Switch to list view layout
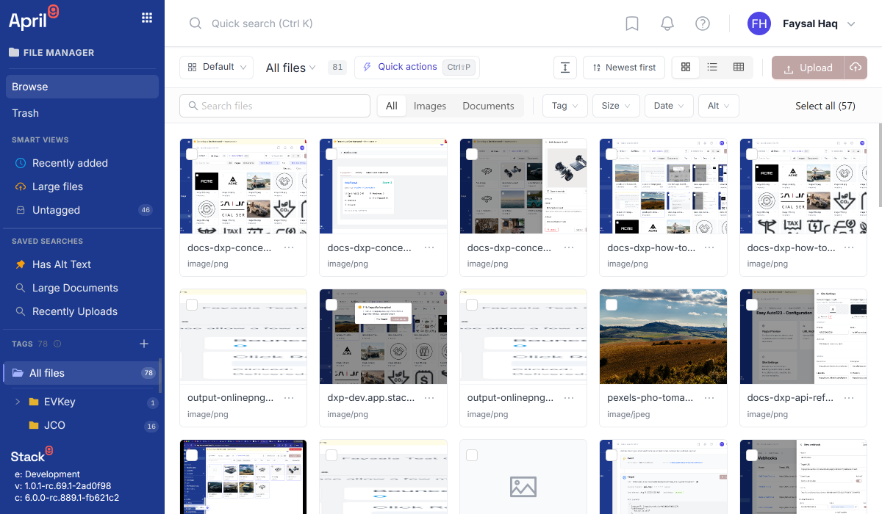 pyautogui.click(x=712, y=68)
